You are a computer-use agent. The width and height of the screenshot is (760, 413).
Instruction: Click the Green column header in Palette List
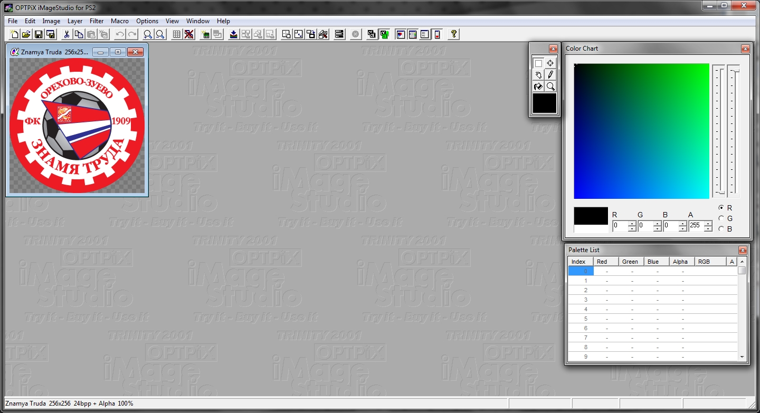click(631, 262)
